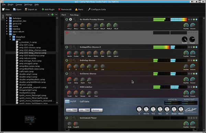
Task: Click the Remove button on Calf Gate
Action: pos(97,110)
